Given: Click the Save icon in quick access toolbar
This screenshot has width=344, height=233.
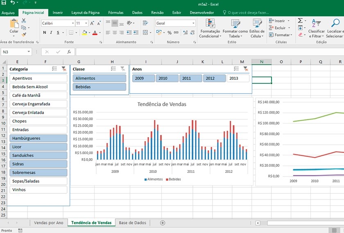Looking at the screenshot, I should click(4, 3).
